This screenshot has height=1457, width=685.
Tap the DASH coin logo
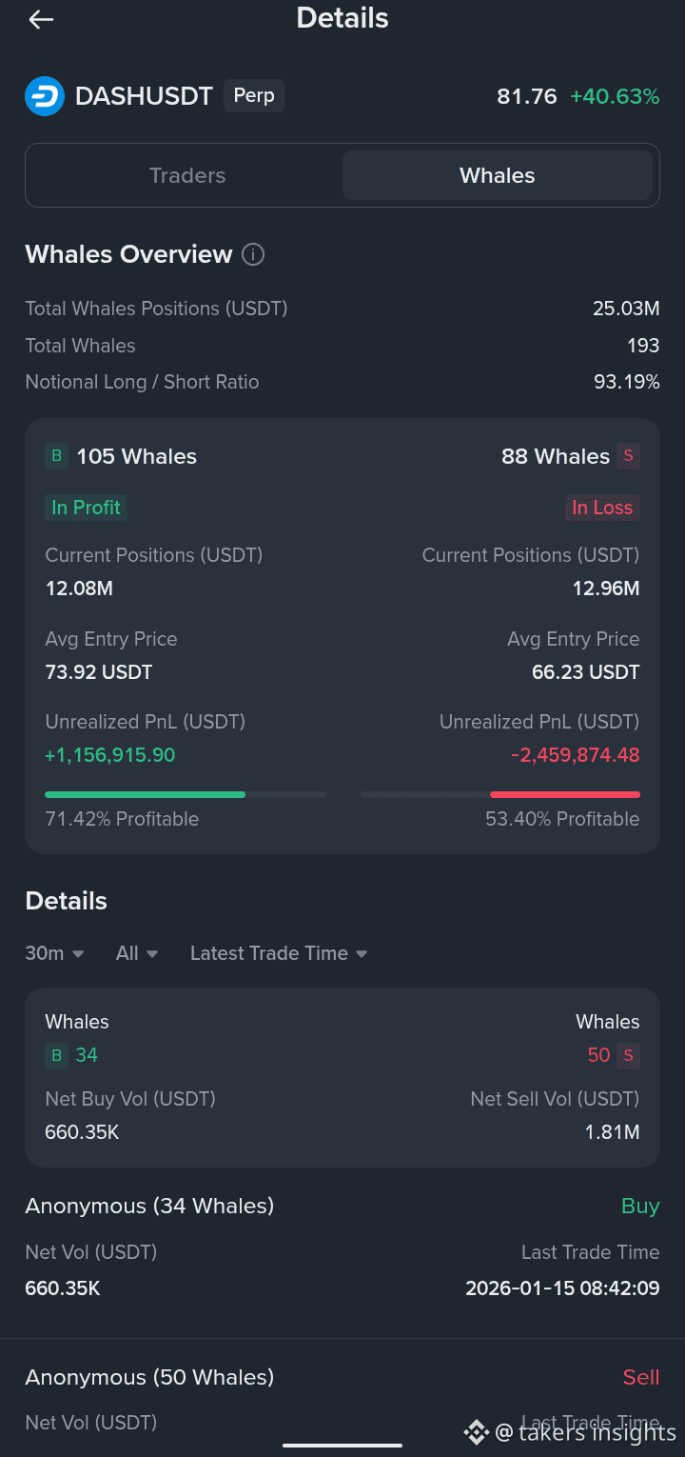click(45, 96)
